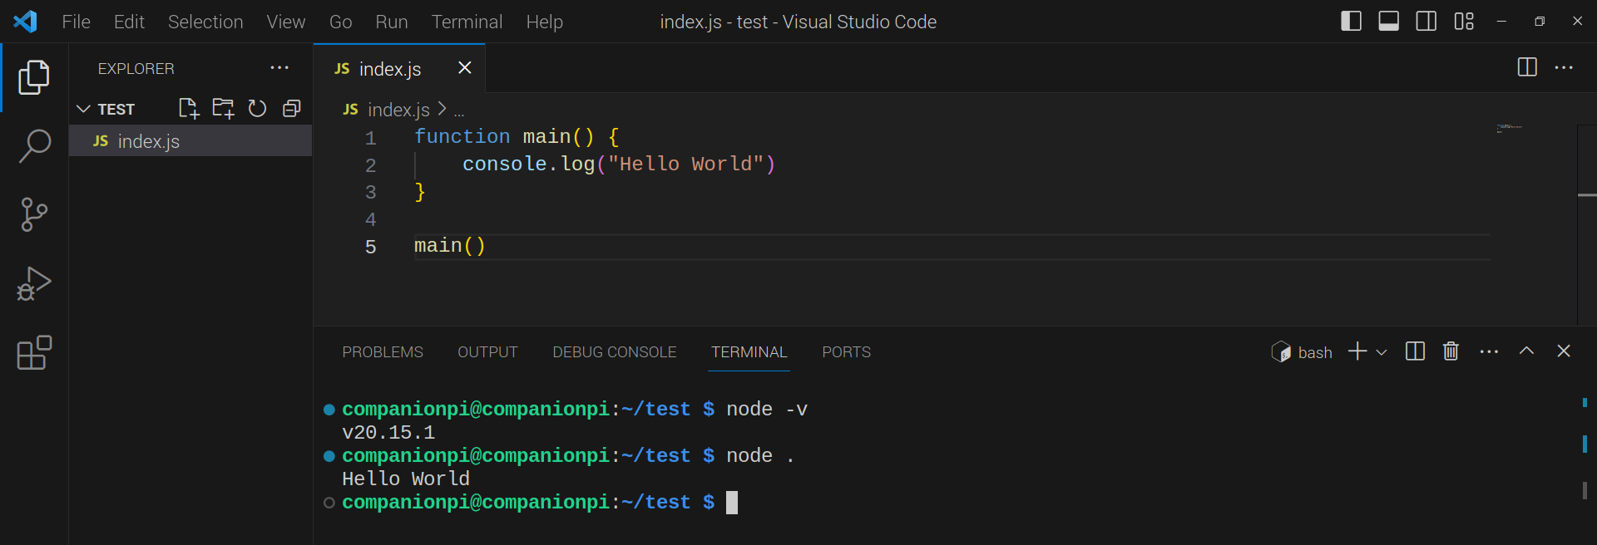1597x545 pixels.
Task: Click the VS Code logo icon
Action: (x=25, y=22)
